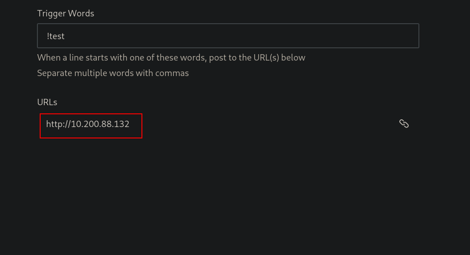
Task: Click inside the red-outlined URL box
Action: click(91, 126)
